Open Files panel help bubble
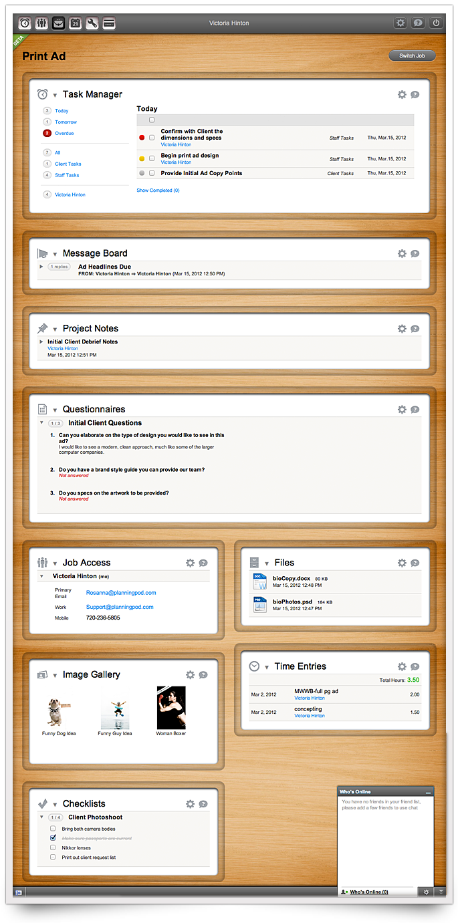The width and height of the screenshot is (458, 923). click(x=415, y=563)
